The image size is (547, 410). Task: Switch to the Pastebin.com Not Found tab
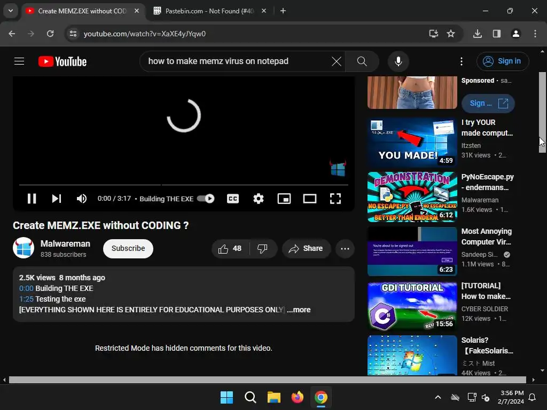(209, 11)
